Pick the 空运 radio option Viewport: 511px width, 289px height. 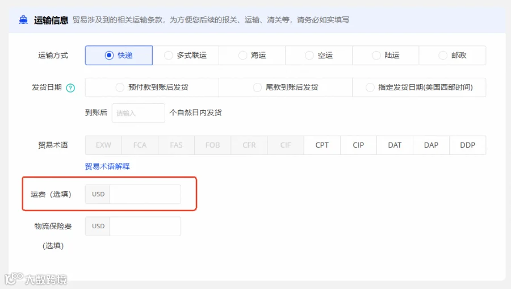pos(319,56)
